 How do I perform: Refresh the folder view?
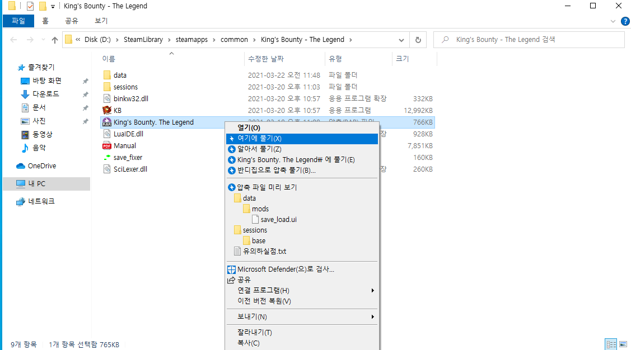point(418,40)
